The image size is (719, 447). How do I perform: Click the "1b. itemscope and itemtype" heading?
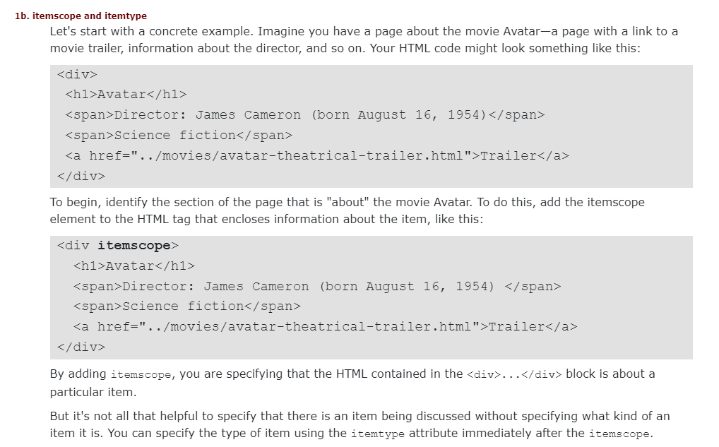(x=81, y=16)
